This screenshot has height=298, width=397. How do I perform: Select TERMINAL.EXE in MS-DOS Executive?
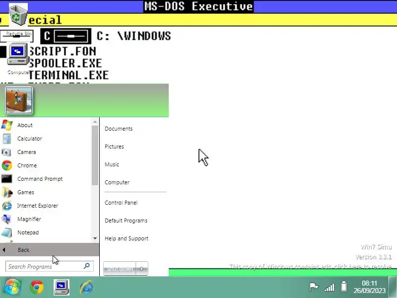[x=68, y=75]
